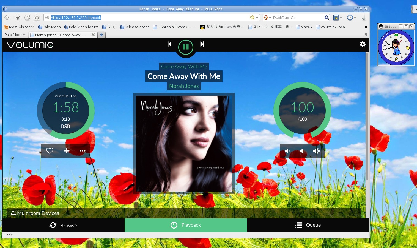The width and height of the screenshot is (417, 248).
Task: Open Volumio settings gear
Action: click(x=363, y=44)
